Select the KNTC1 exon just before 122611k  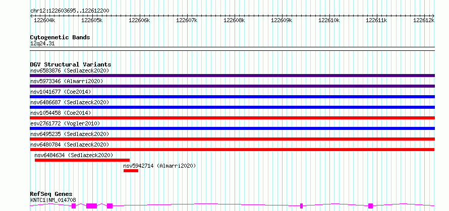pyautogui.click(x=370, y=206)
